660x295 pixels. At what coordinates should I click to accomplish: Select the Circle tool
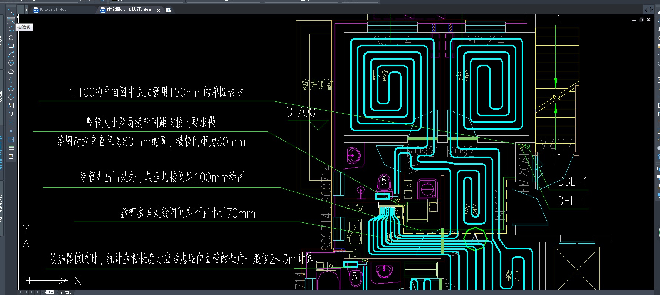(x=11, y=63)
